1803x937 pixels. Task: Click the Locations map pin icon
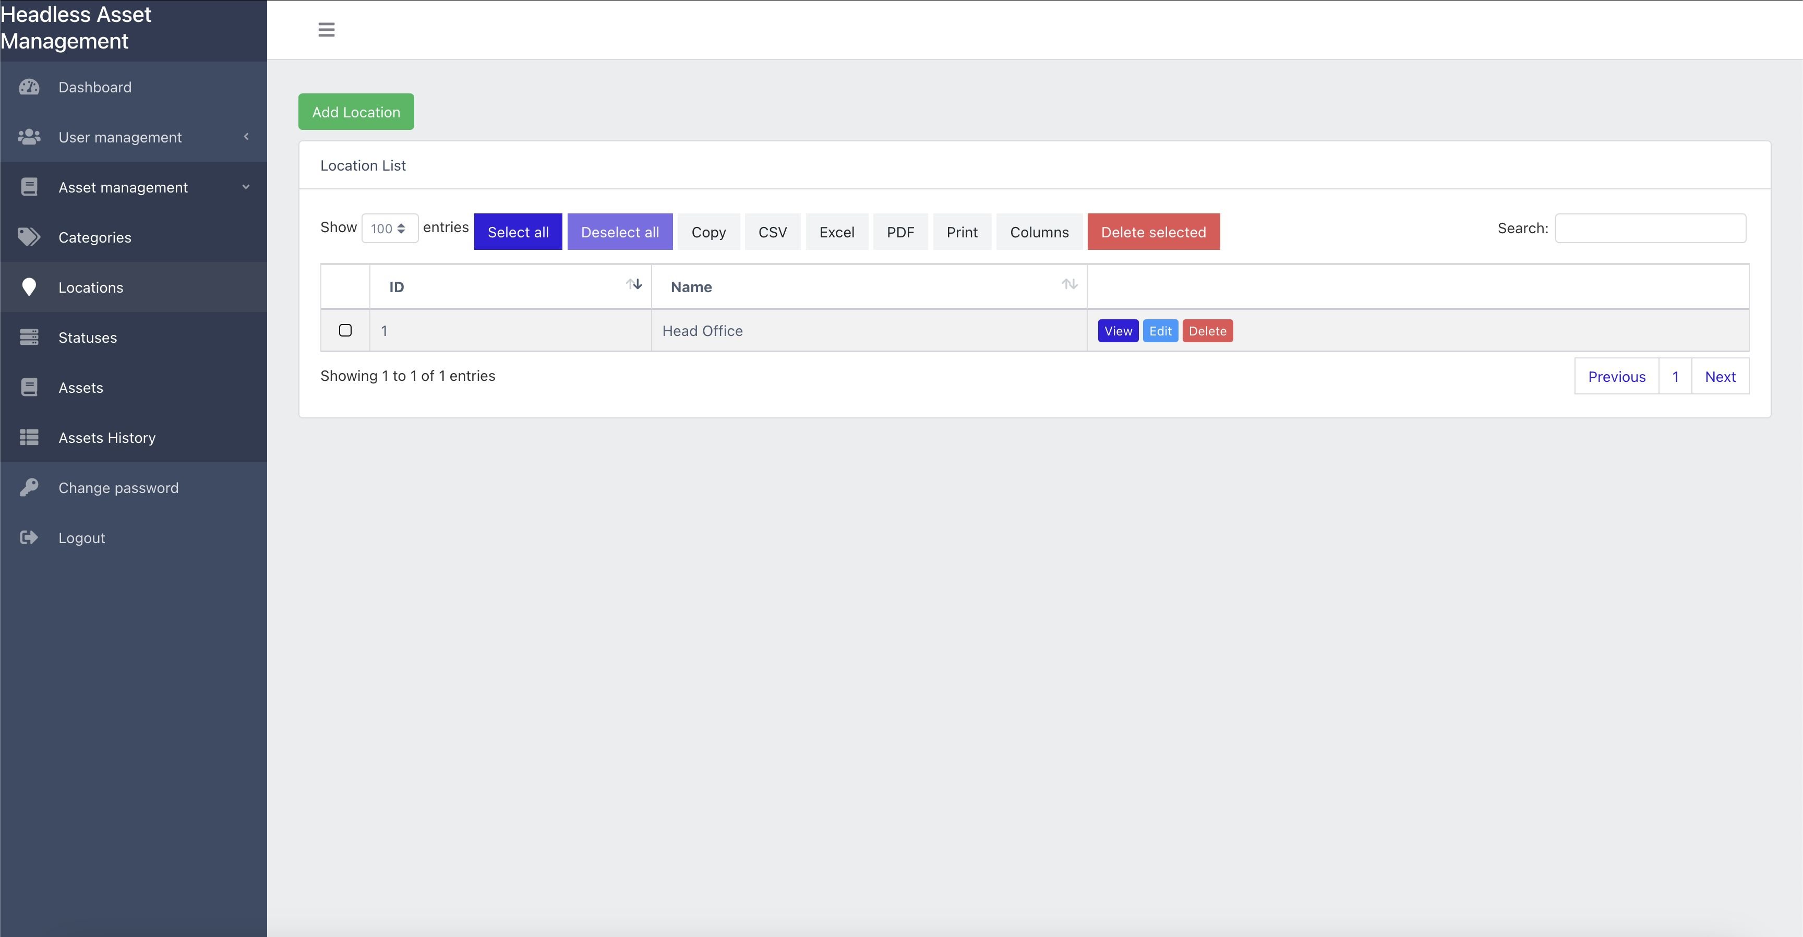click(x=29, y=287)
